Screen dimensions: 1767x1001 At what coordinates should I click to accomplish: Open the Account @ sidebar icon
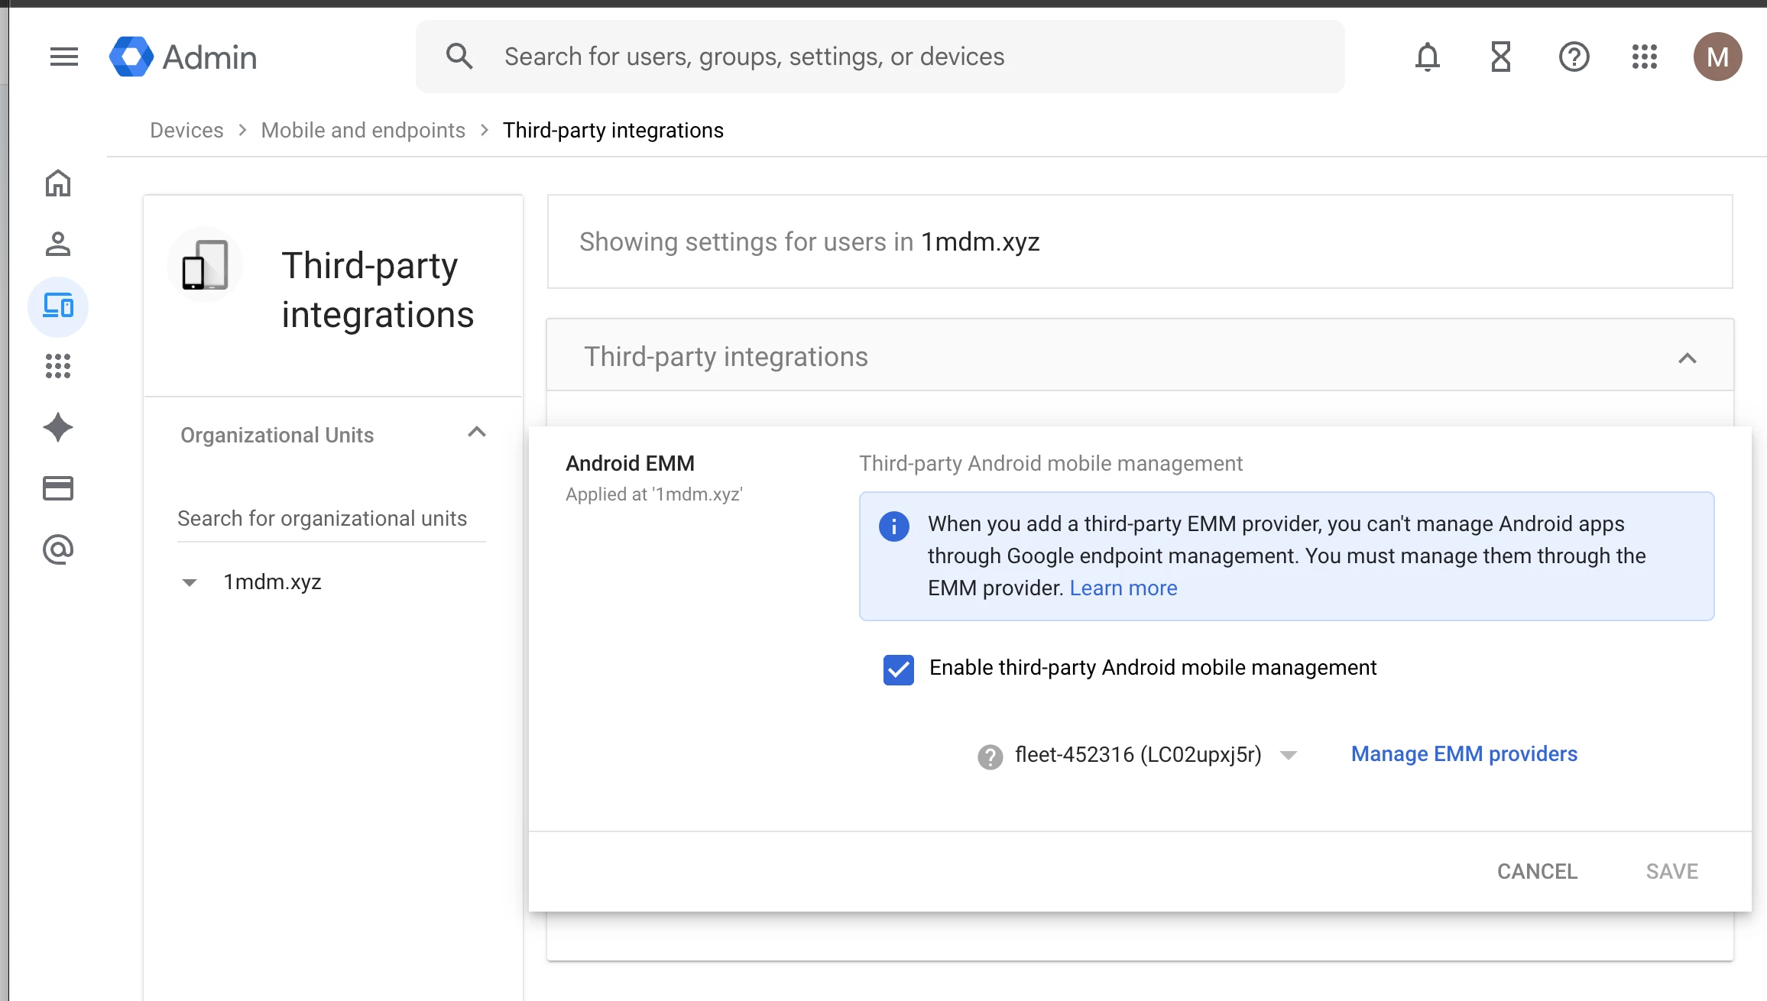58,549
